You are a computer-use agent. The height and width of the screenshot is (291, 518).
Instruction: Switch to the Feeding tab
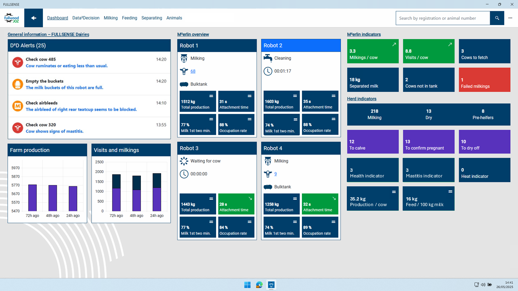[129, 18]
